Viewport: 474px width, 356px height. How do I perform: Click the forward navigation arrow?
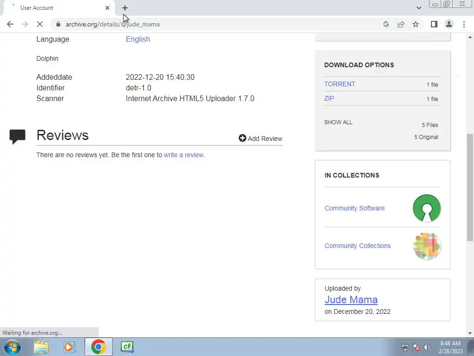coord(25,24)
